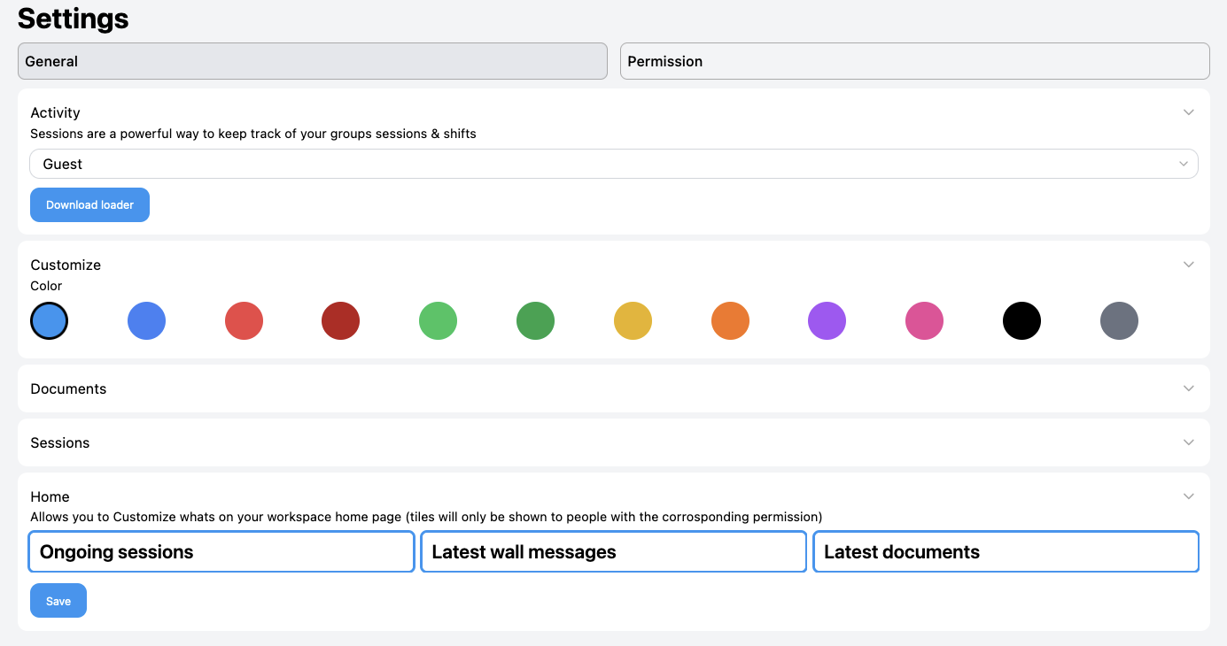Select the orange color swatch
The image size is (1227, 646).
click(x=730, y=320)
